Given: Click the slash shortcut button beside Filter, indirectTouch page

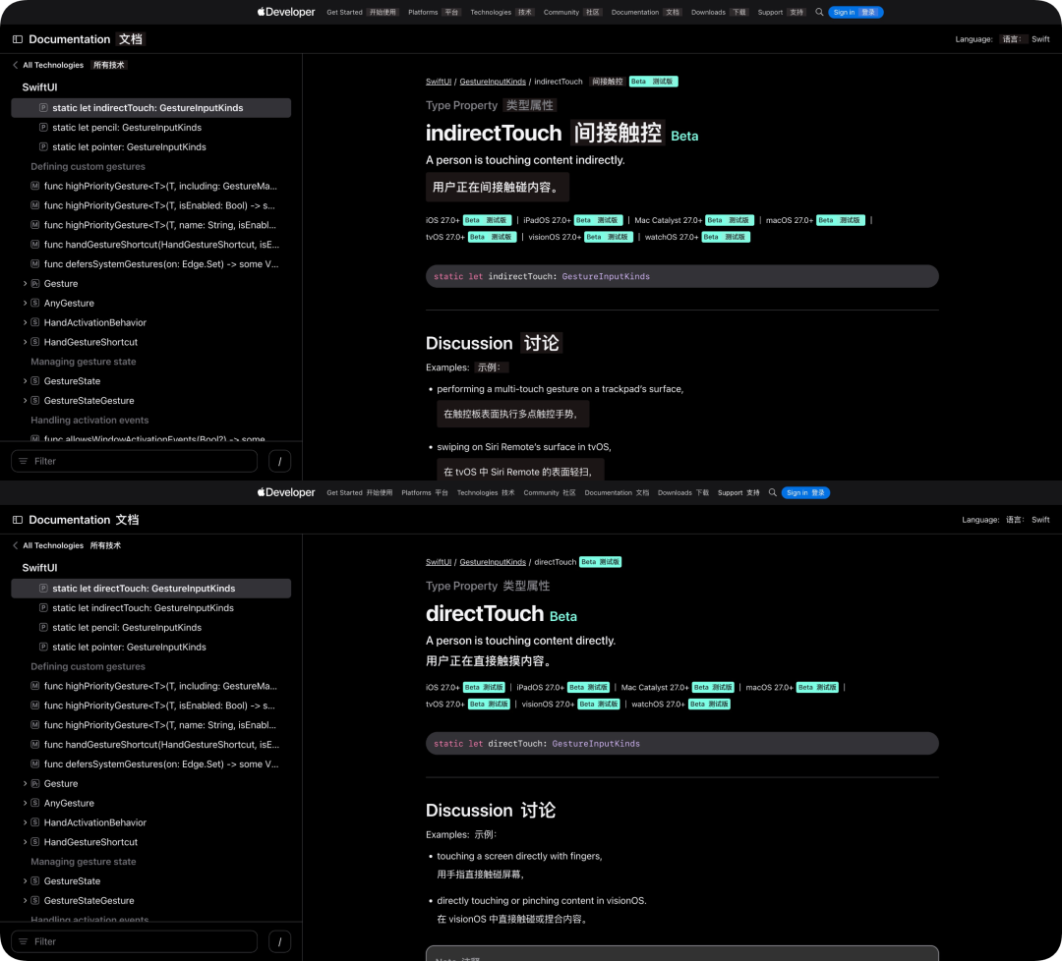Looking at the screenshot, I should [x=279, y=461].
